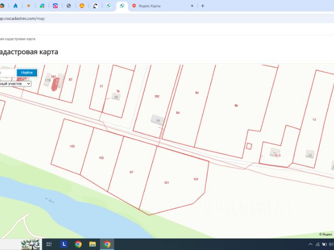Click building 19 on the map
The width and height of the screenshot is (334, 250).
point(158,120)
